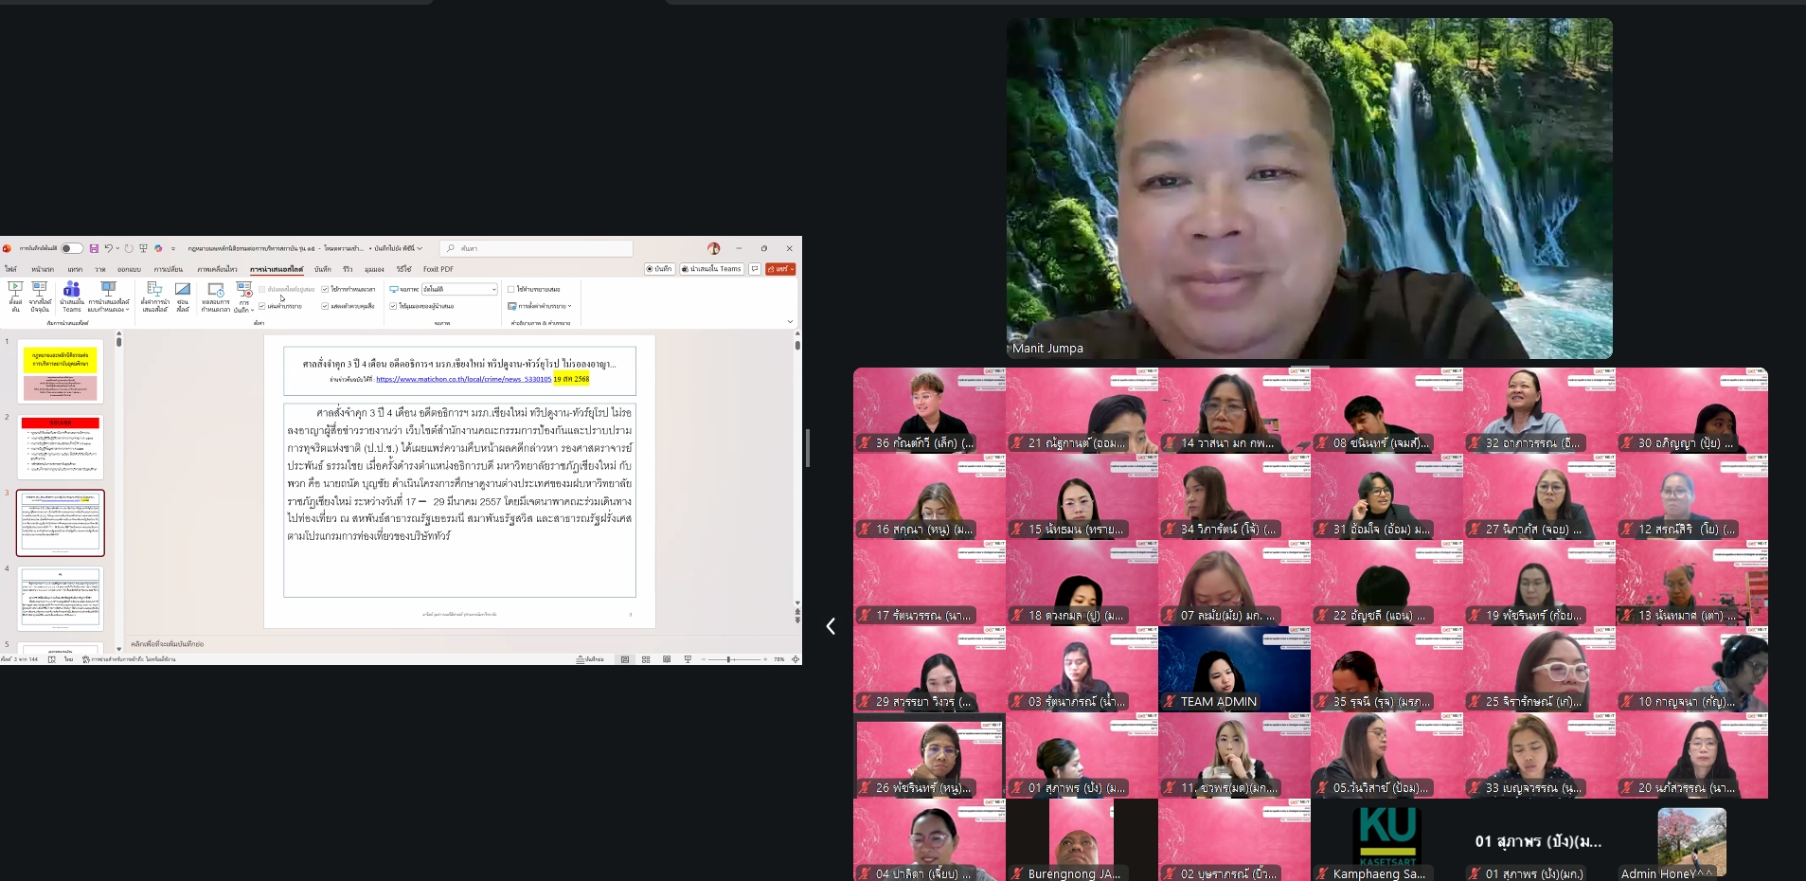Click the Hide Slide icon
Viewport: 1806px width, 881px height.
(x=183, y=294)
